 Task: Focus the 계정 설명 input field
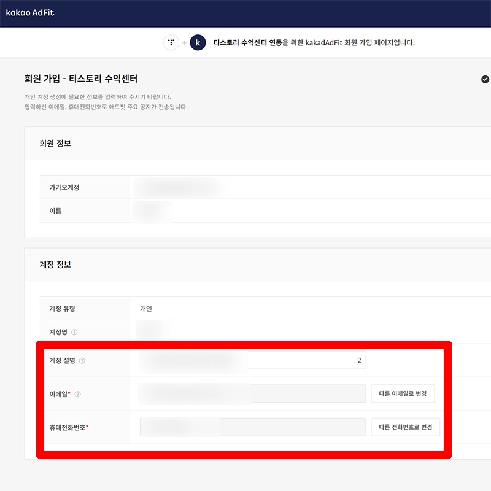(253, 360)
